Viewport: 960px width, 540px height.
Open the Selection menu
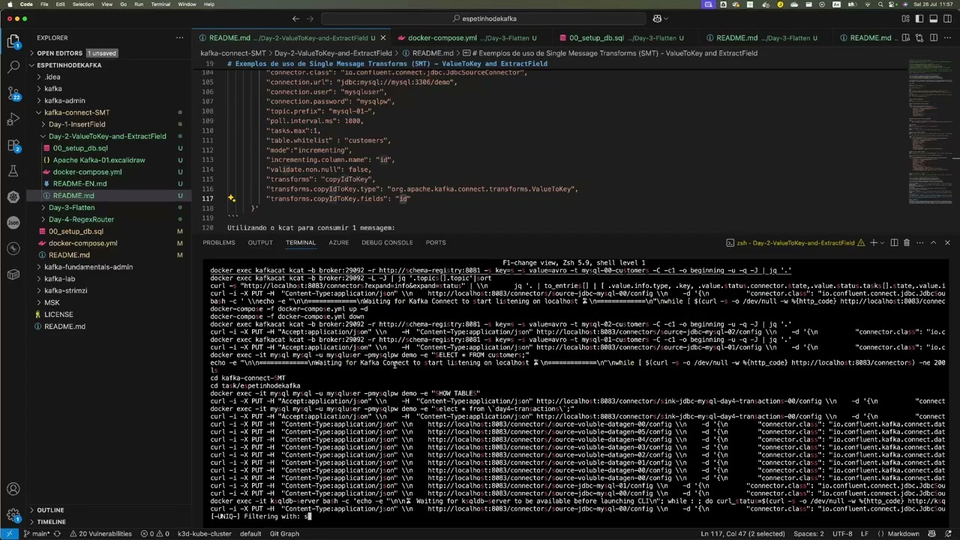click(83, 4)
